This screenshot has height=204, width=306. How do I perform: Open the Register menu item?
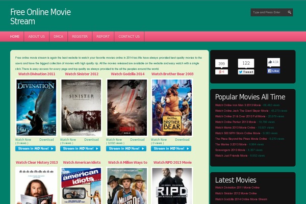(80, 37)
